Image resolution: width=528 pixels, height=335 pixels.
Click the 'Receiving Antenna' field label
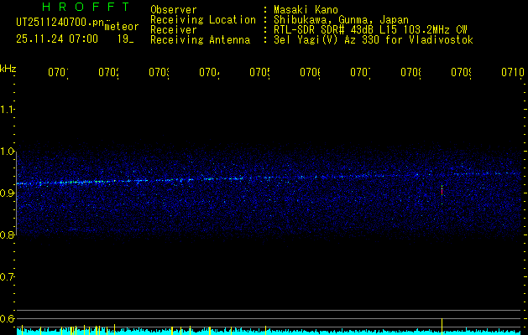point(200,39)
